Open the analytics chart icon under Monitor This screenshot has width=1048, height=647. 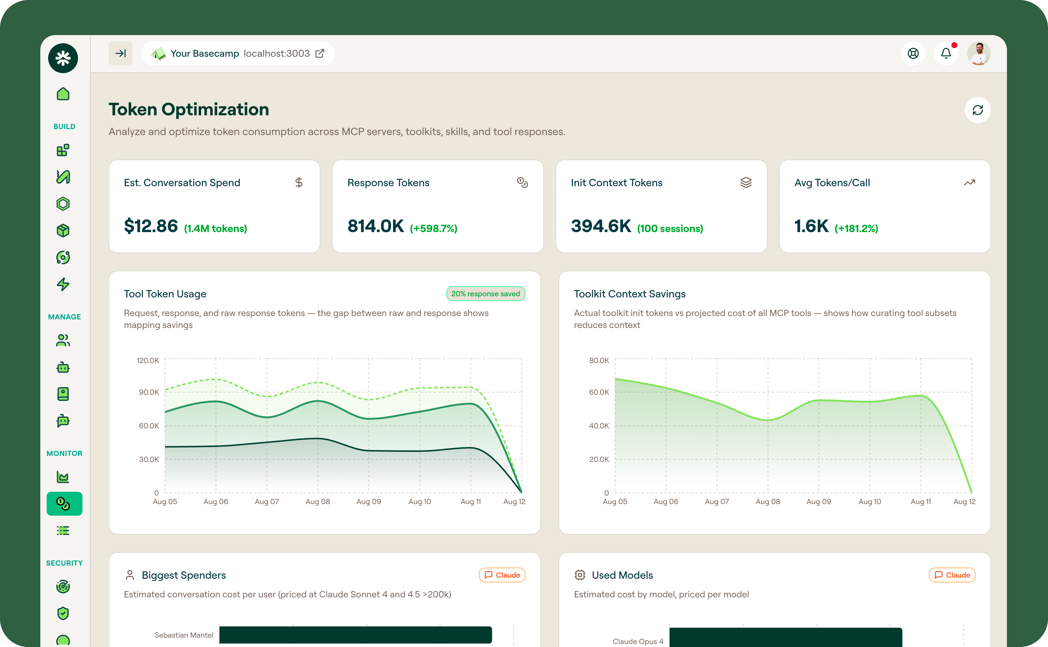click(63, 477)
